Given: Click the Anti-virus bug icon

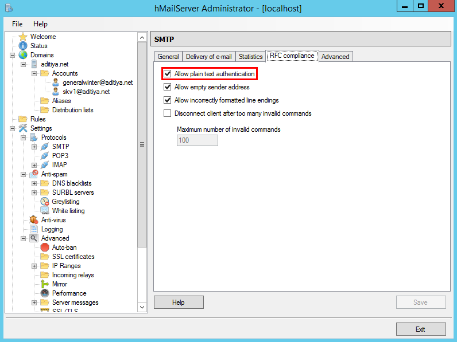Looking at the screenshot, I should 34,220.
